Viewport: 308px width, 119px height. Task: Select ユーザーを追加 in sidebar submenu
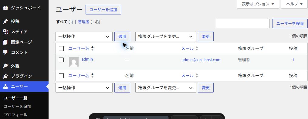pos(18,107)
